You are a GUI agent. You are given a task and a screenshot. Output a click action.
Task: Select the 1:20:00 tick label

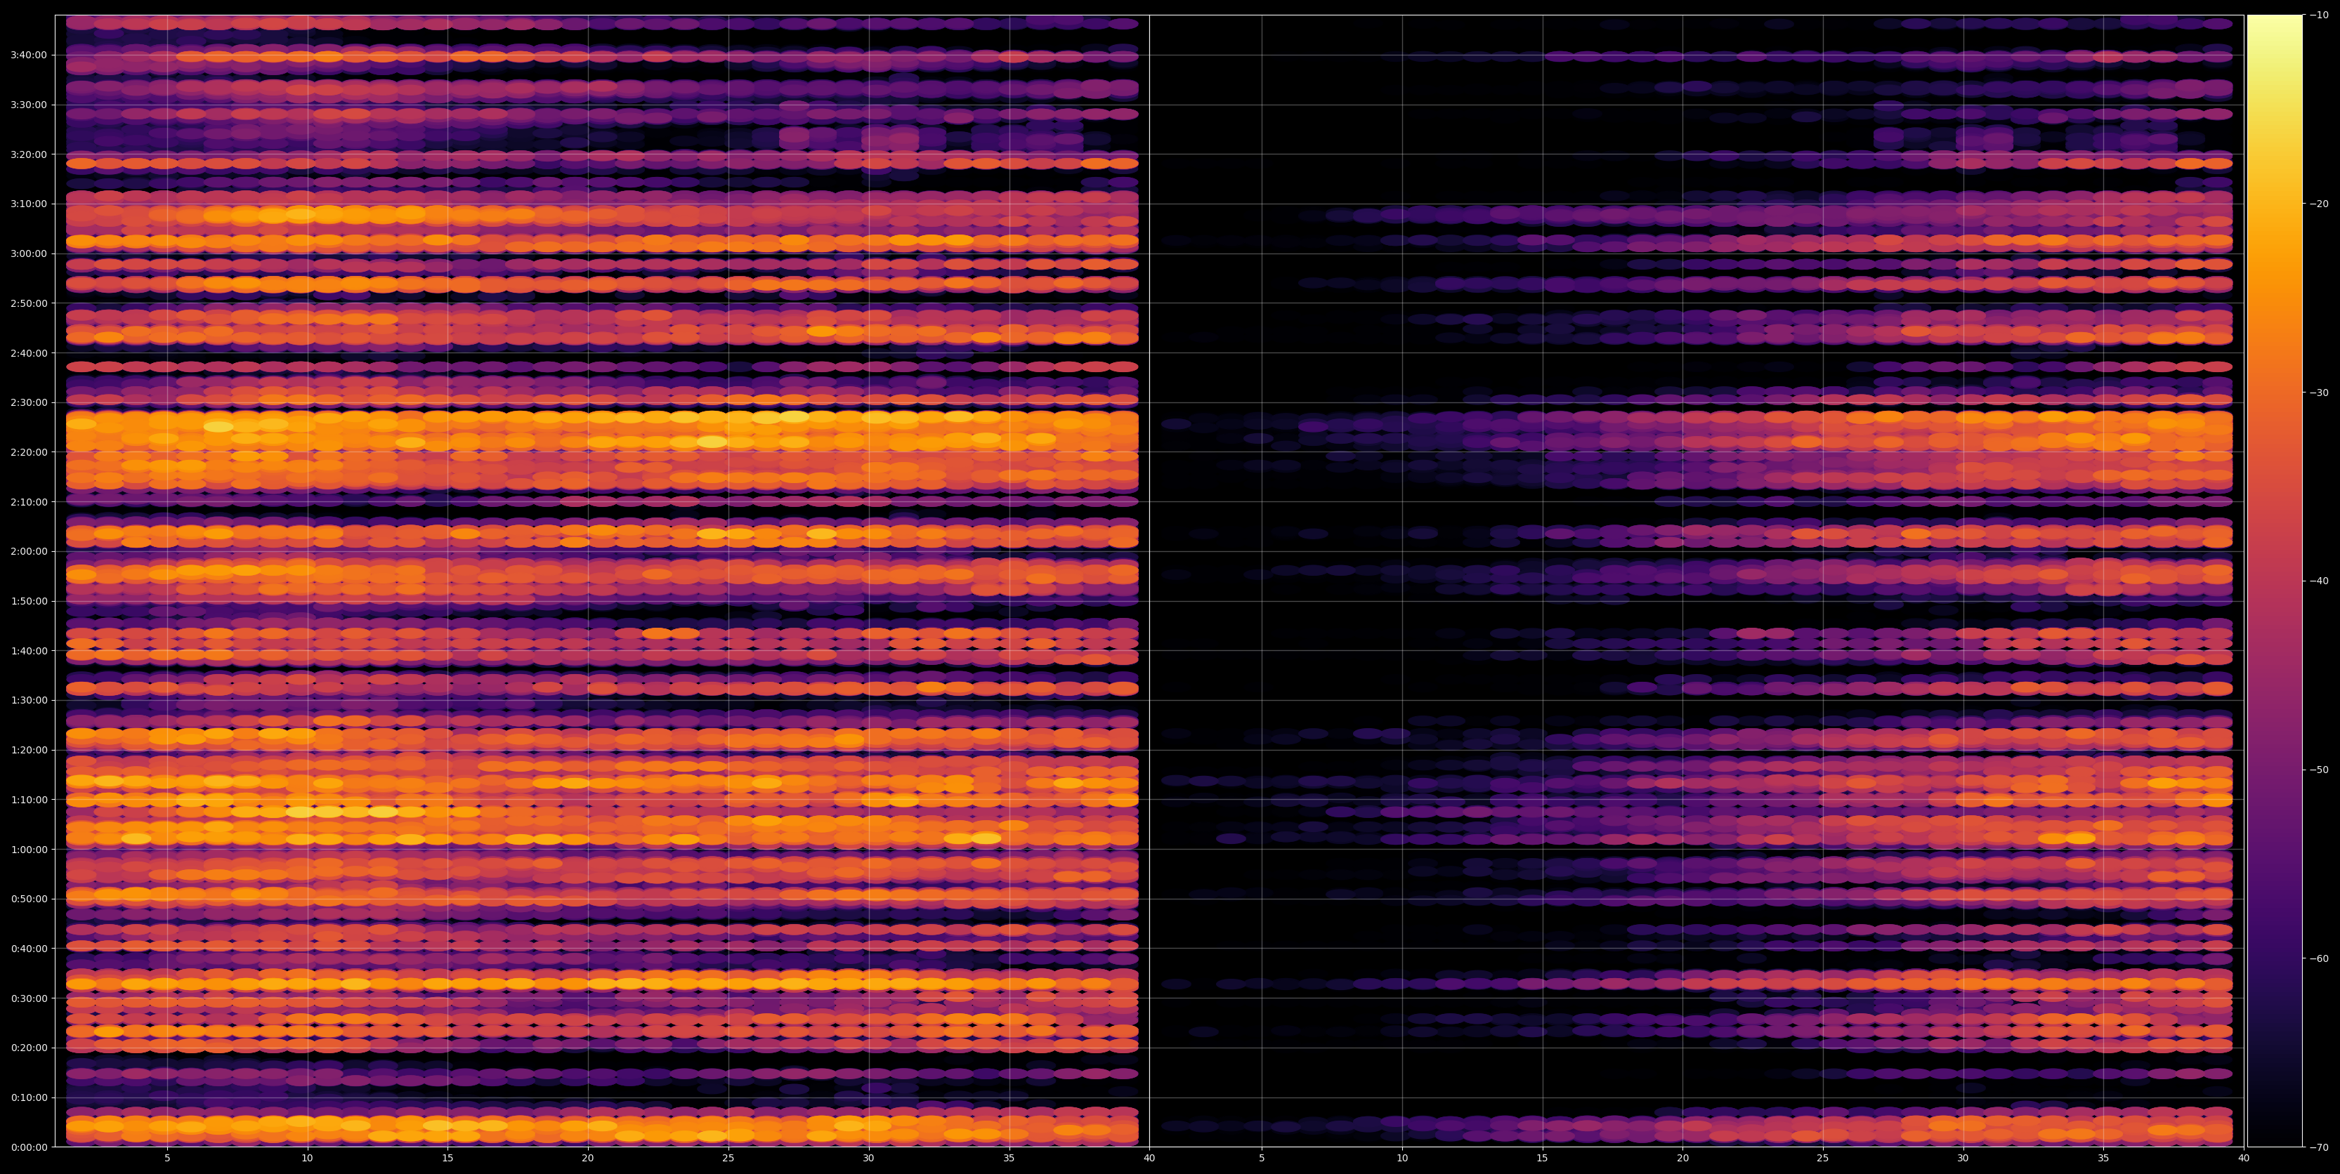28,750
